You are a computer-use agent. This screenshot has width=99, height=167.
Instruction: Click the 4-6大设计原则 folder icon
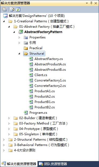point(10,150)
